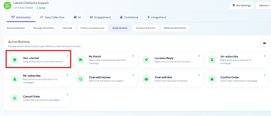Click the Data Collection folder icon
This screenshot has width=271, height=116.
42,17
